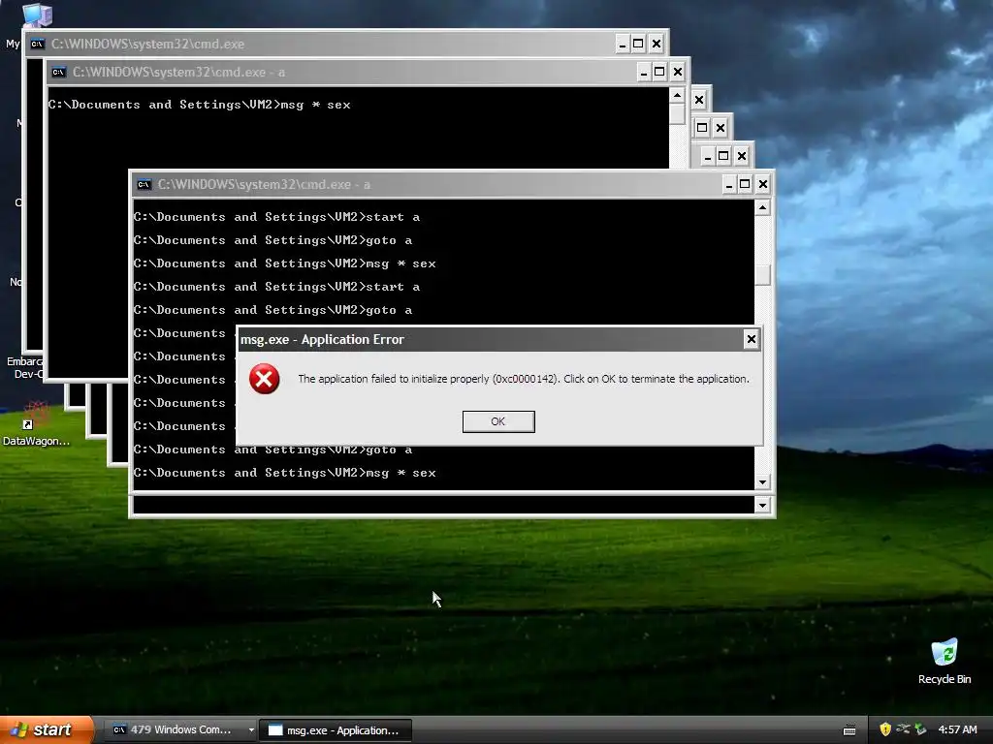This screenshot has height=744, width=993.
Task: Click the security shield tray icon
Action: pos(885,729)
